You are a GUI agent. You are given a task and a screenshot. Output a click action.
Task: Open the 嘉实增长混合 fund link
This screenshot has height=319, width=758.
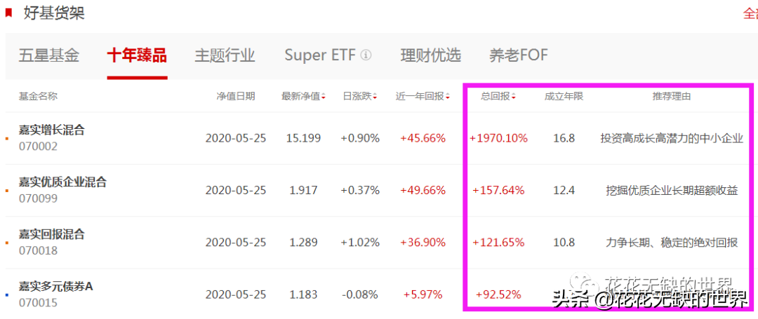[51, 130]
